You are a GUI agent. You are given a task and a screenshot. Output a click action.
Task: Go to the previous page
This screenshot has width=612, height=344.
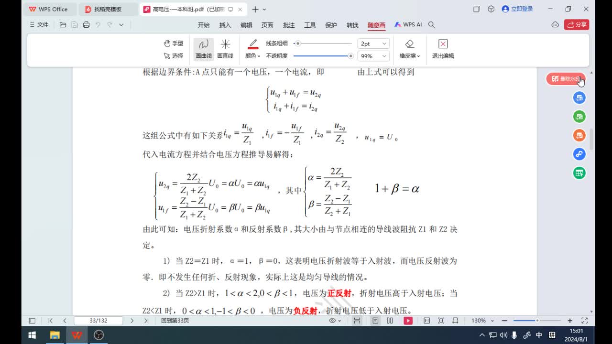click(x=65, y=321)
